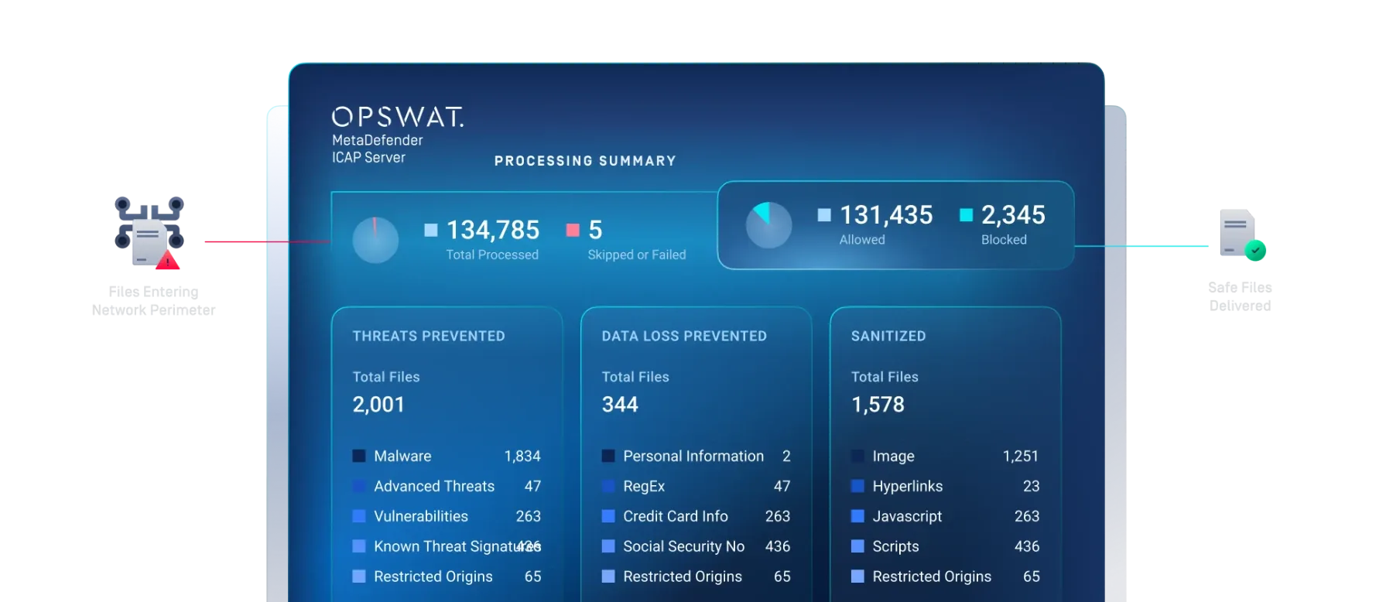Click the 5 Skipped or Failed value
This screenshot has height=602, width=1393.
(595, 230)
